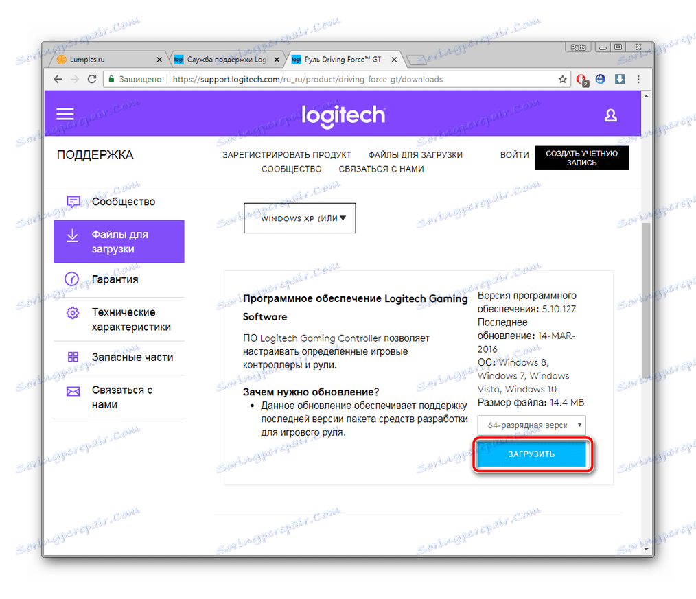Viewport: 696px width, 599px height.
Task: Click the globe extension icon
Action: (x=601, y=79)
